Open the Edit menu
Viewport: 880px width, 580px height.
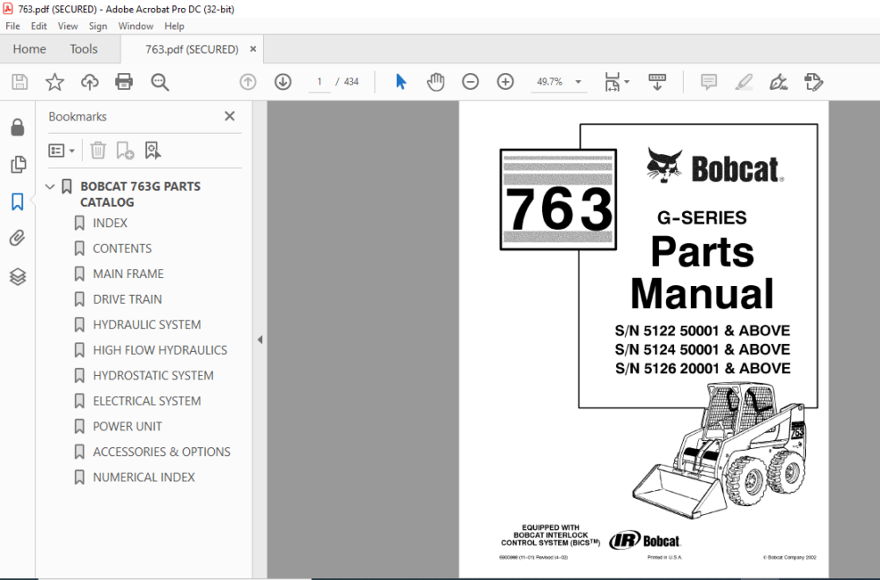(x=39, y=26)
